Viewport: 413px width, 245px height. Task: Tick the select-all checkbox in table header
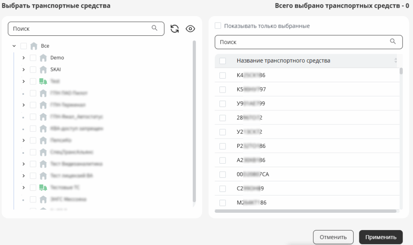223,61
